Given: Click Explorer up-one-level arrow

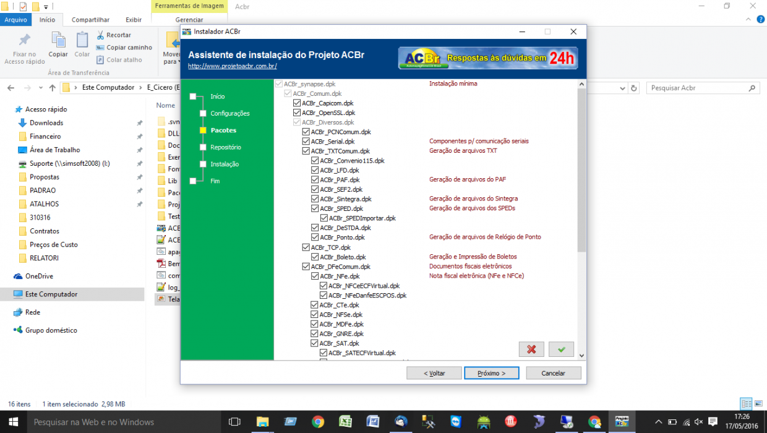Looking at the screenshot, I should coord(53,88).
